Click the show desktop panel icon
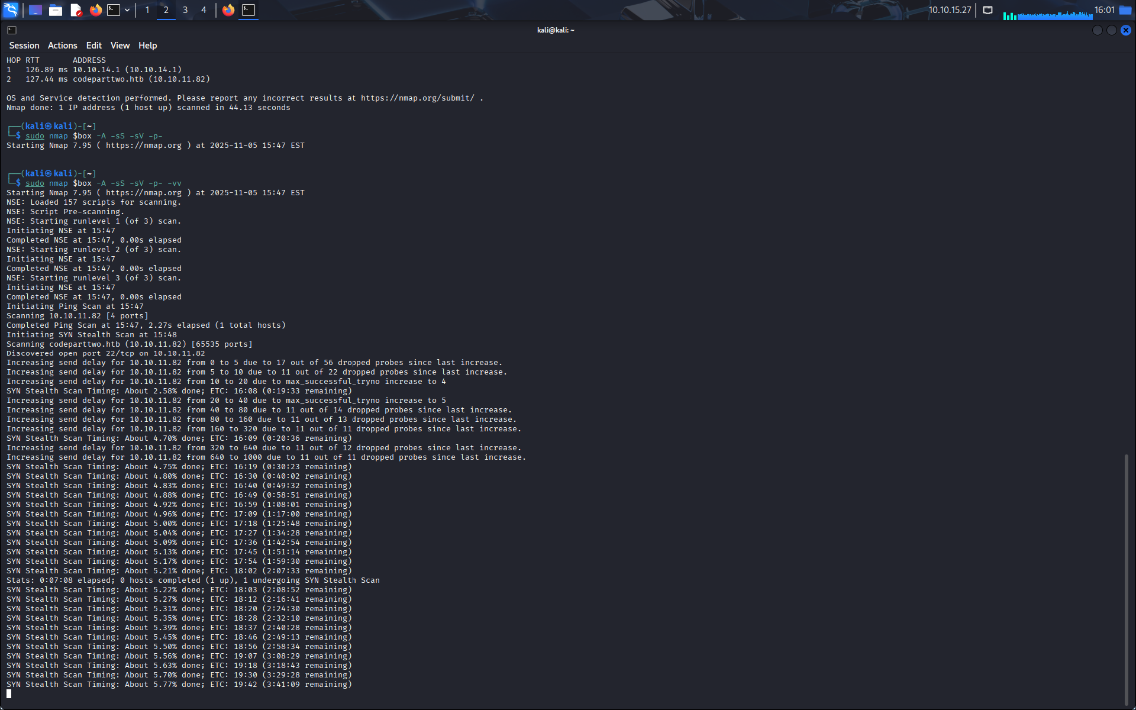Viewport: 1136px width, 710px height. pos(35,10)
